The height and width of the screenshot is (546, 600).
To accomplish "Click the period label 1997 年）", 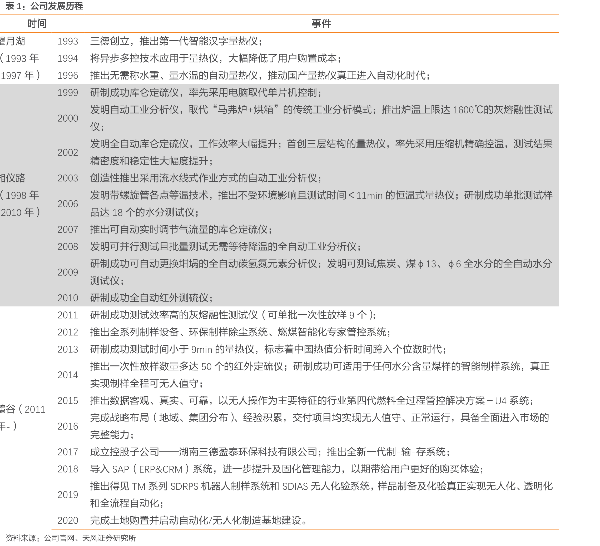I will tap(21, 76).
